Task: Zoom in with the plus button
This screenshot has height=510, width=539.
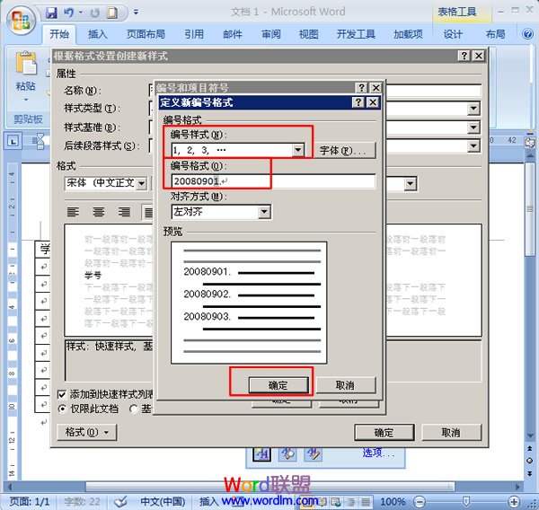Action: (x=514, y=502)
